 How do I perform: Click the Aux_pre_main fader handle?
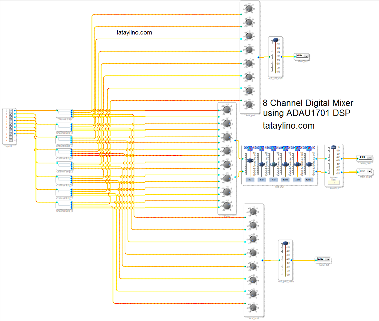[275, 40]
